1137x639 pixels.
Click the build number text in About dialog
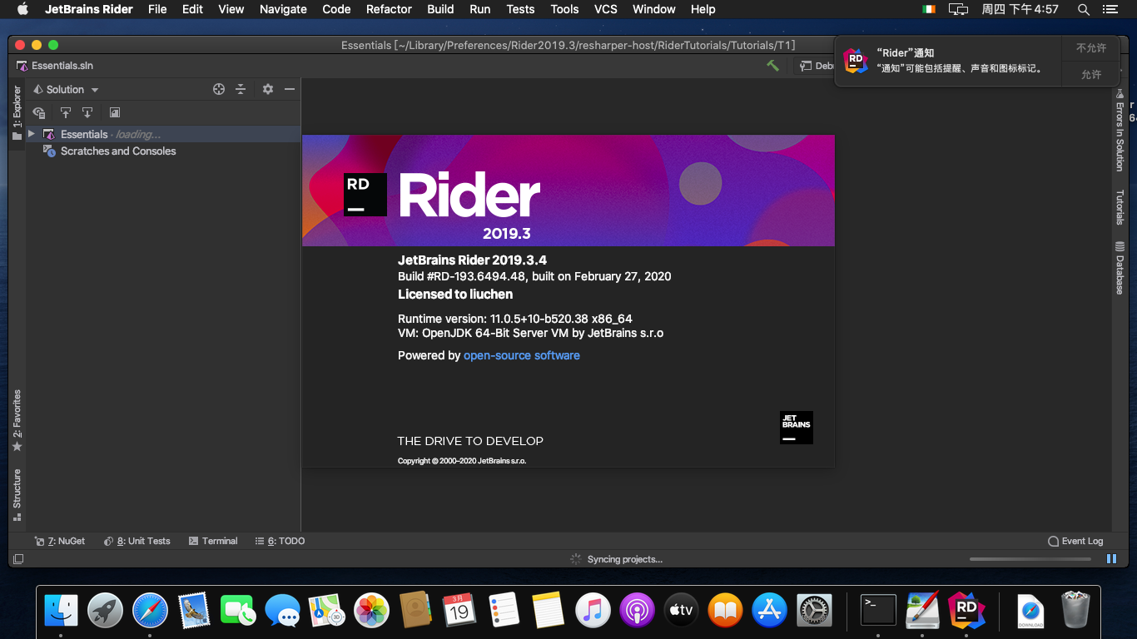pyautogui.click(x=534, y=276)
